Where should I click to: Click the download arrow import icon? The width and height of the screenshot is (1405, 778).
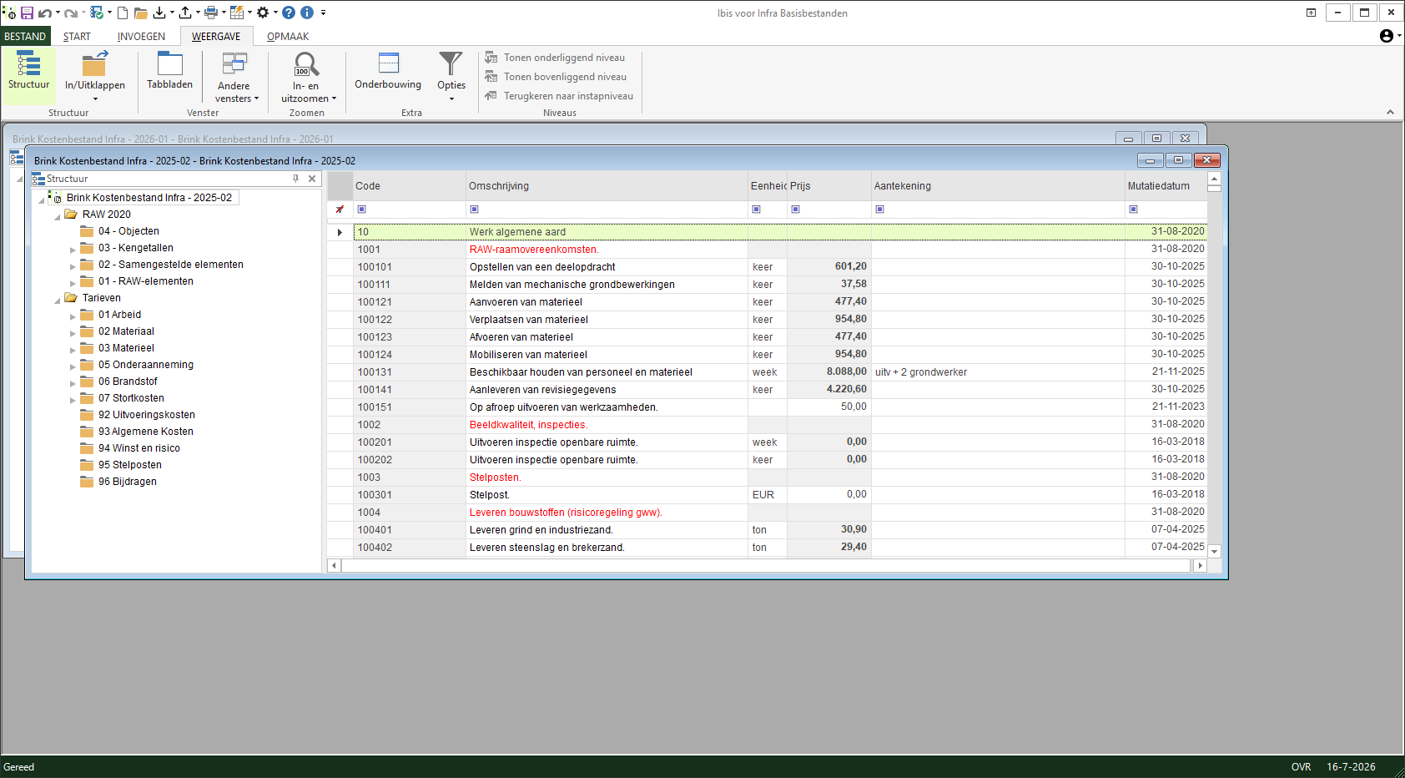click(159, 13)
